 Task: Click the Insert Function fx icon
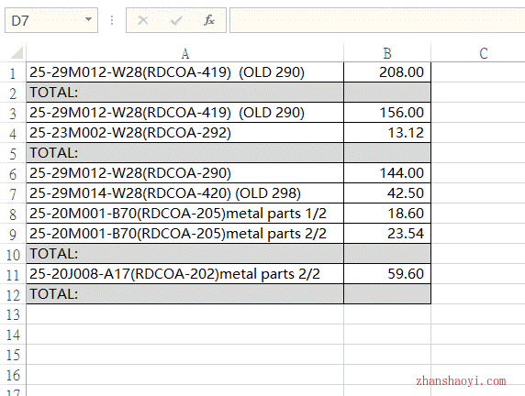(x=209, y=20)
